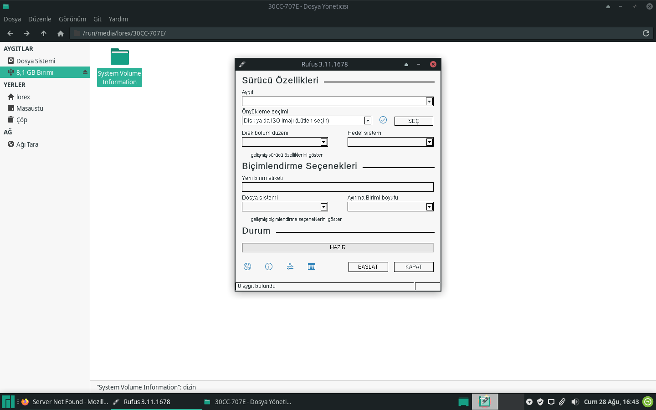Open the System Volume Information folder
The height and width of the screenshot is (410, 656).
point(119,67)
